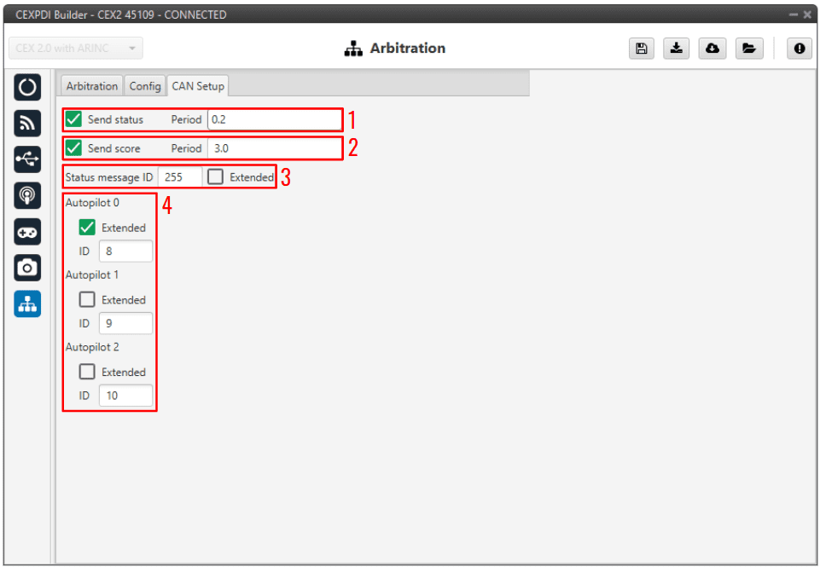
Task: Click the Autopilot 1 ID field
Action: (x=125, y=323)
